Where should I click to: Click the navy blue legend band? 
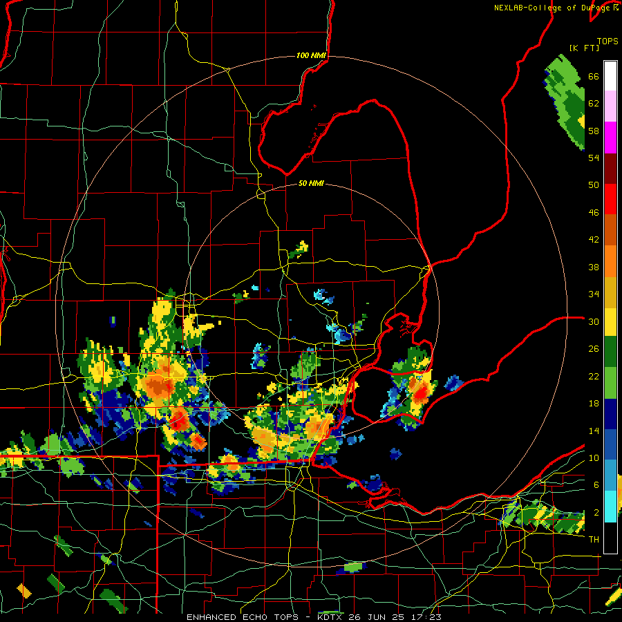[610, 414]
